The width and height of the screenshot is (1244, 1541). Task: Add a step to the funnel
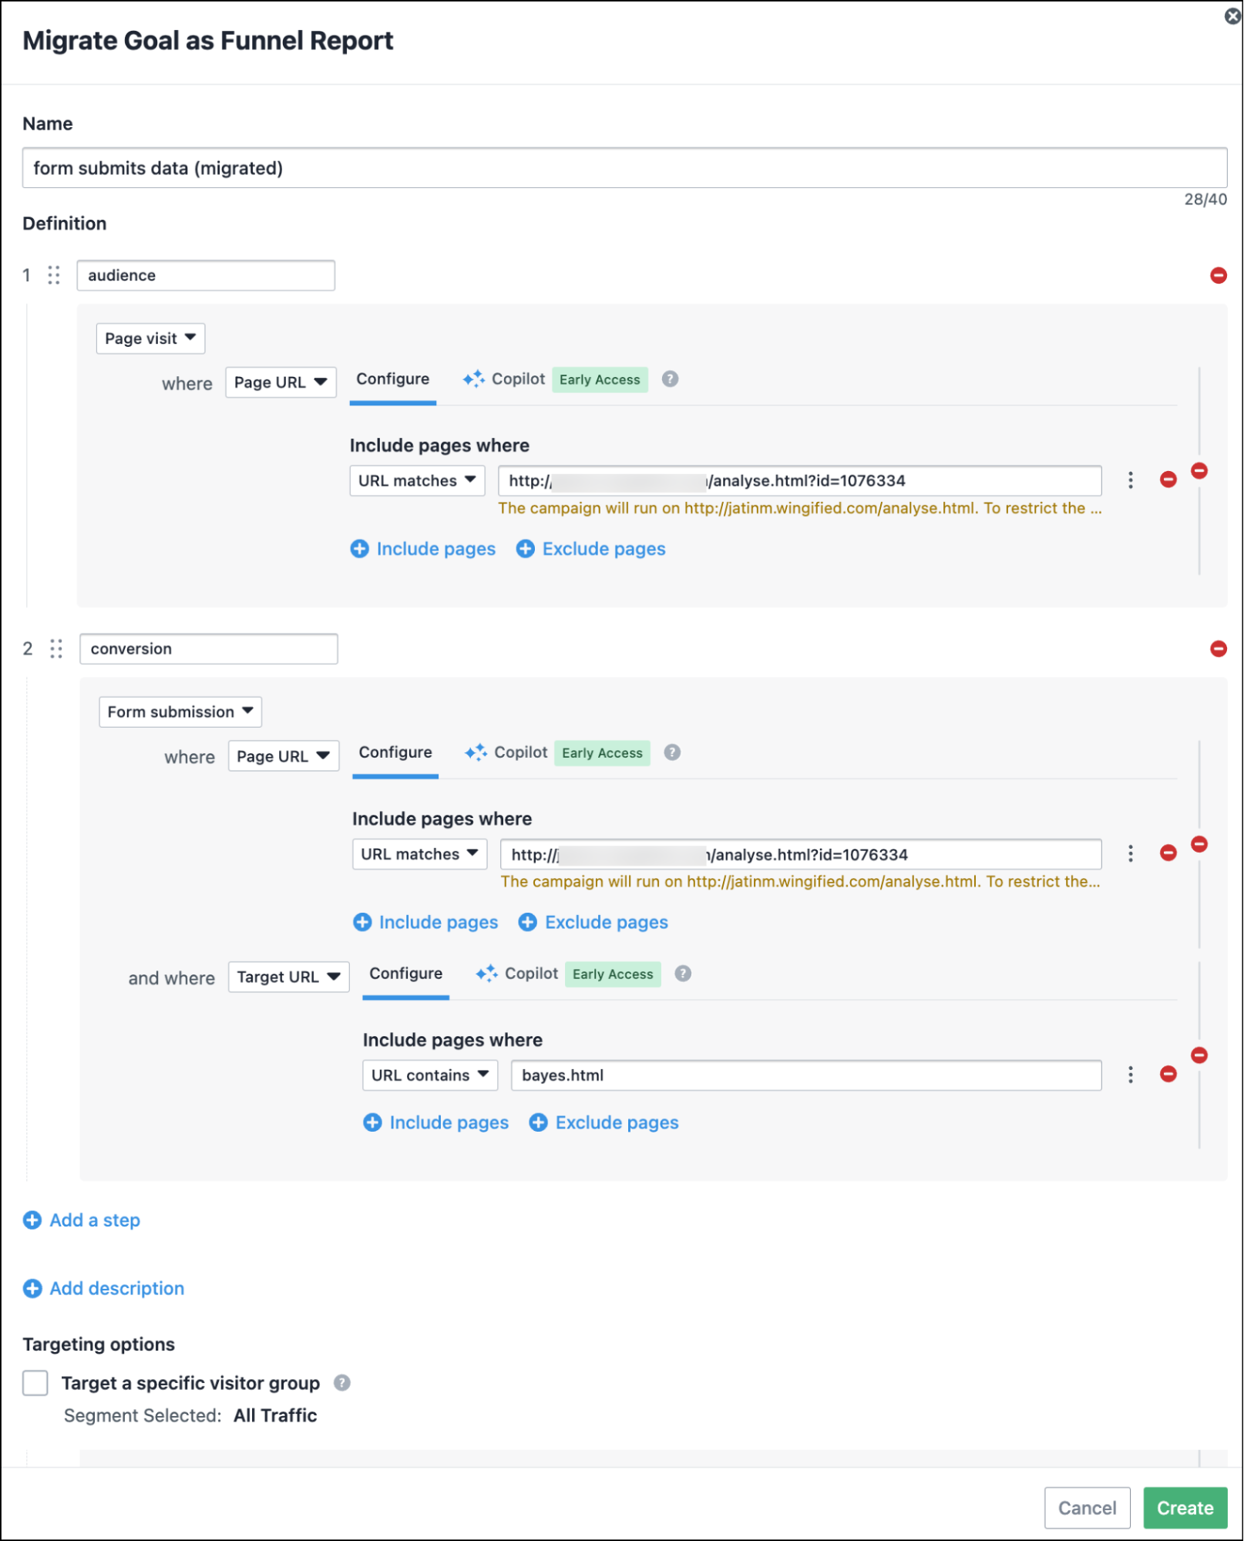click(x=82, y=1220)
